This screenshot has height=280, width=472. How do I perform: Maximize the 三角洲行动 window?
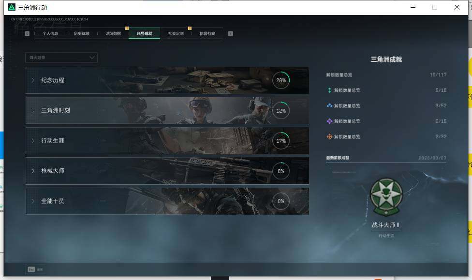(435, 7)
